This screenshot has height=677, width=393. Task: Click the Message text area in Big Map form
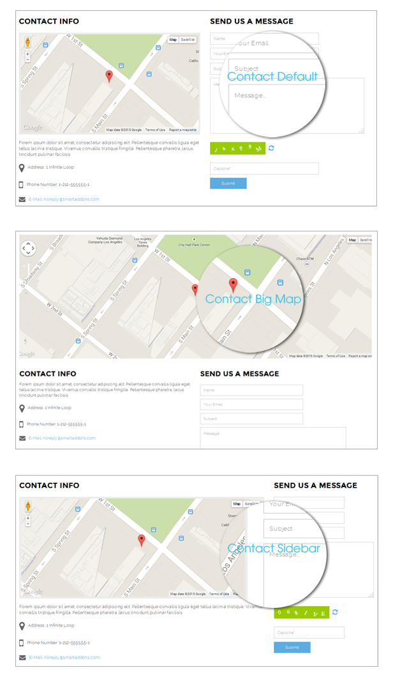pyautogui.click(x=273, y=439)
